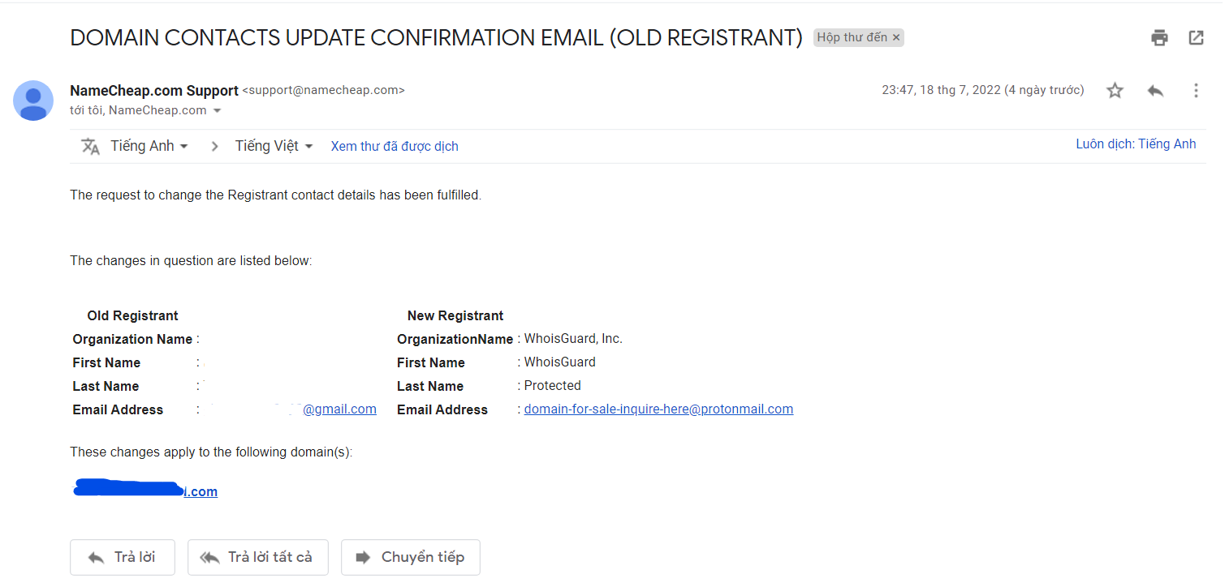Open the "Tiếng Việt" target language dropdown
The height and width of the screenshot is (587, 1225).
coord(274,146)
